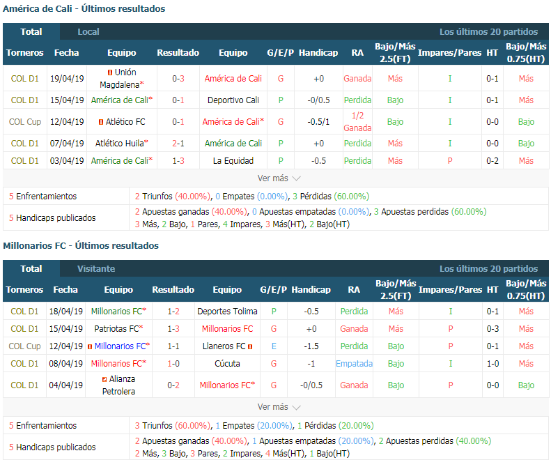Select the Total tab in América de Cali table
551x460 pixels.
coord(31,31)
